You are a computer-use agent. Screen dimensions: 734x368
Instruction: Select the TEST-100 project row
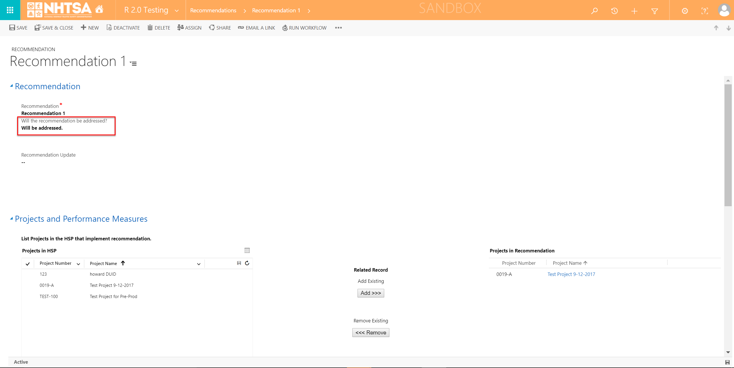tap(113, 297)
